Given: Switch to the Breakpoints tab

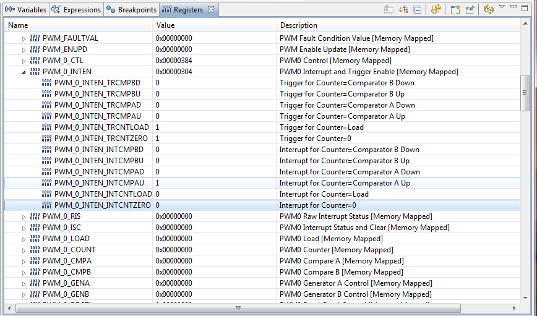Looking at the screenshot, I should (x=131, y=10).
